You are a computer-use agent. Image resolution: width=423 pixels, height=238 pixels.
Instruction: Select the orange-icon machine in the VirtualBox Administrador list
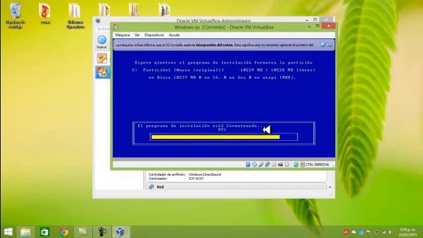pos(102,58)
